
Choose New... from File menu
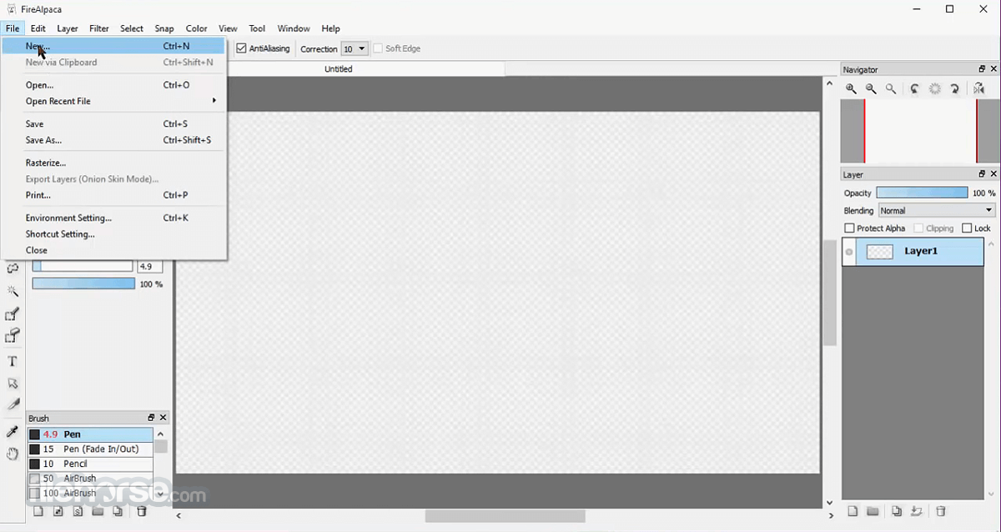tap(113, 47)
